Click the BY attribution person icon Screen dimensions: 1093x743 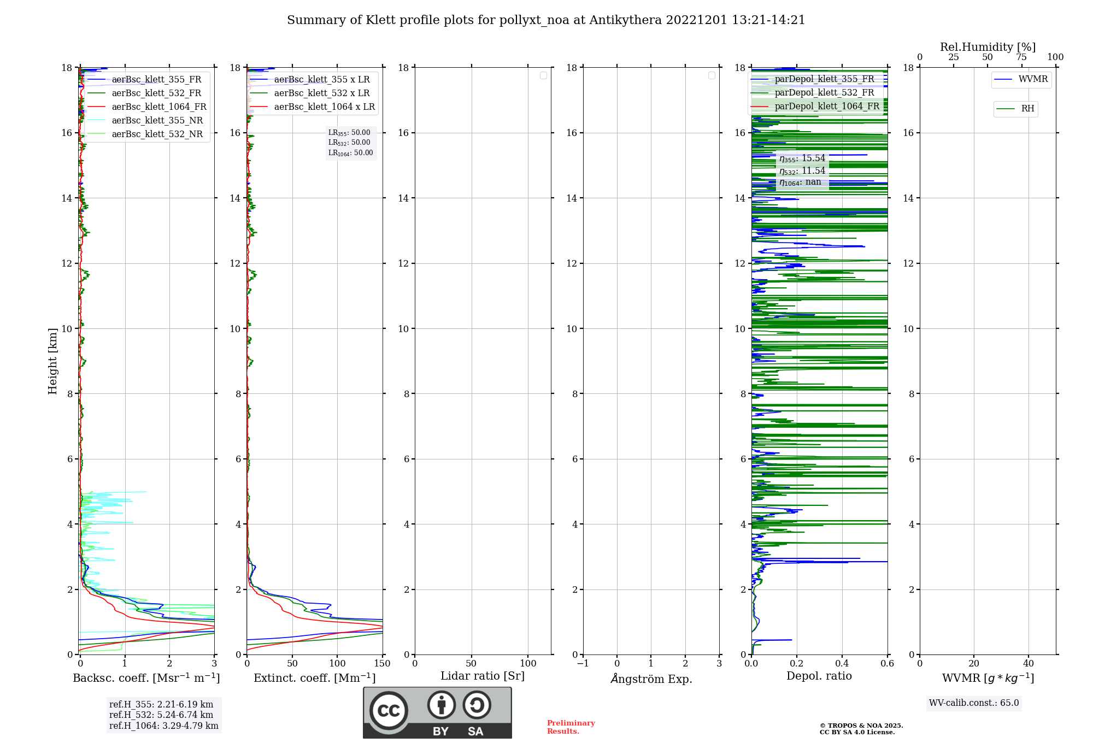[442, 705]
